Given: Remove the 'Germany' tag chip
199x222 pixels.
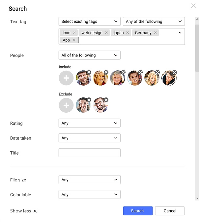Looking at the screenshot, I should [155, 33].
